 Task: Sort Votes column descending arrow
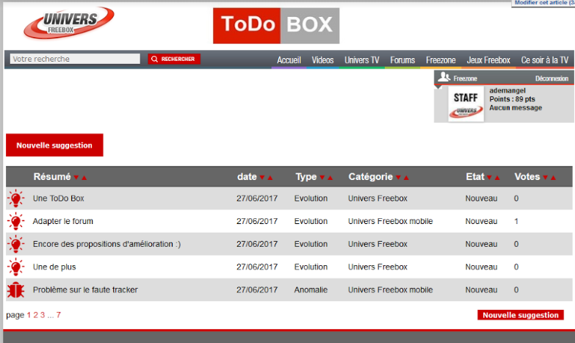click(546, 178)
